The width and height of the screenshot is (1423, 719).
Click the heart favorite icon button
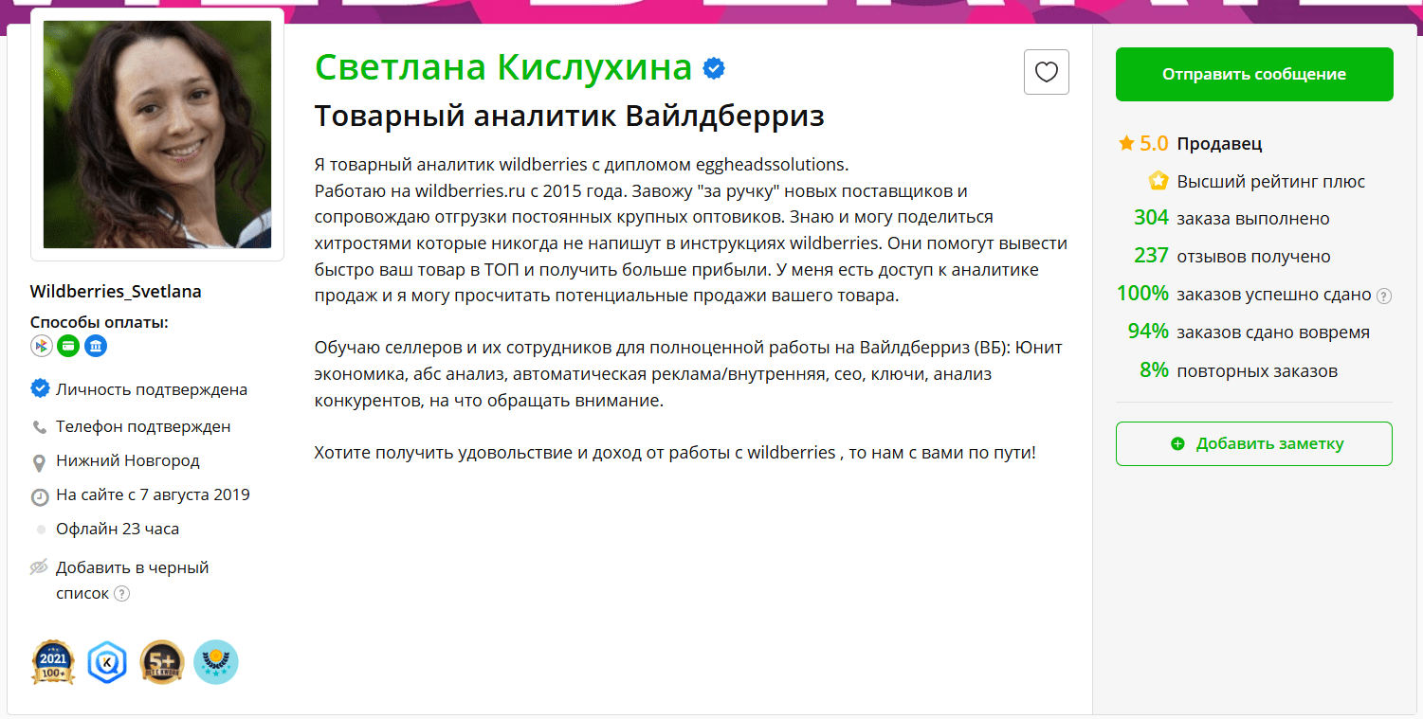click(x=1046, y=72)
